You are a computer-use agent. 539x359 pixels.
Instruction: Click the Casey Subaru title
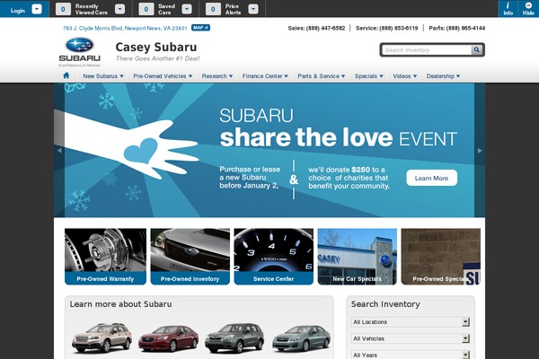[156, 47]
